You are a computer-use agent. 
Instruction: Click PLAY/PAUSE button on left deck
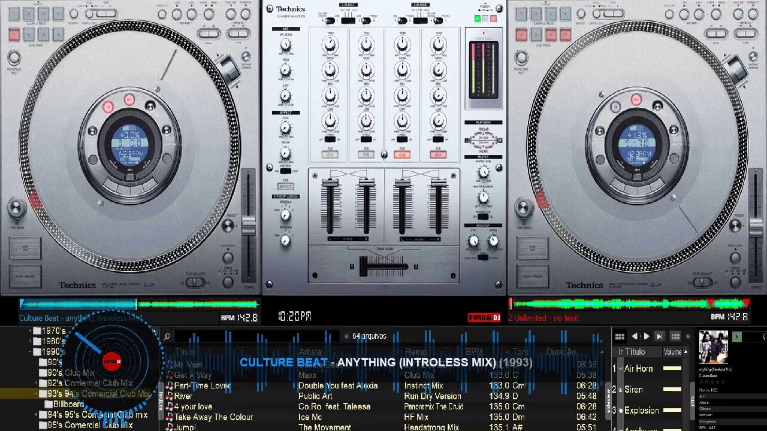25,277
